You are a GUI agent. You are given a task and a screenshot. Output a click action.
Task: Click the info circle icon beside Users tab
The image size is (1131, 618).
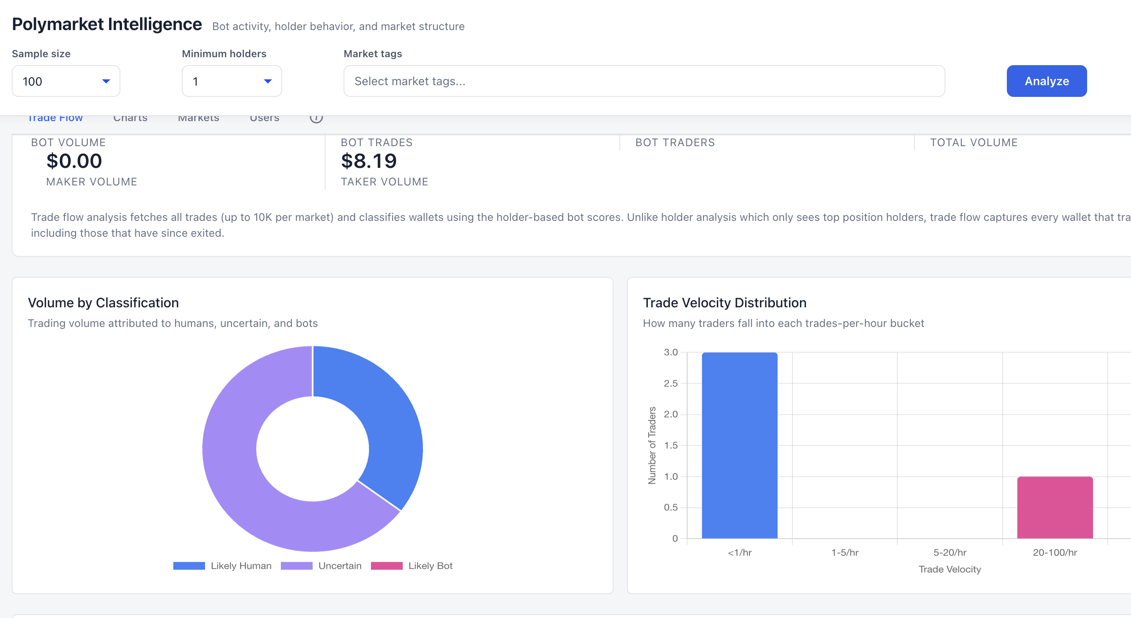(316, 119)
